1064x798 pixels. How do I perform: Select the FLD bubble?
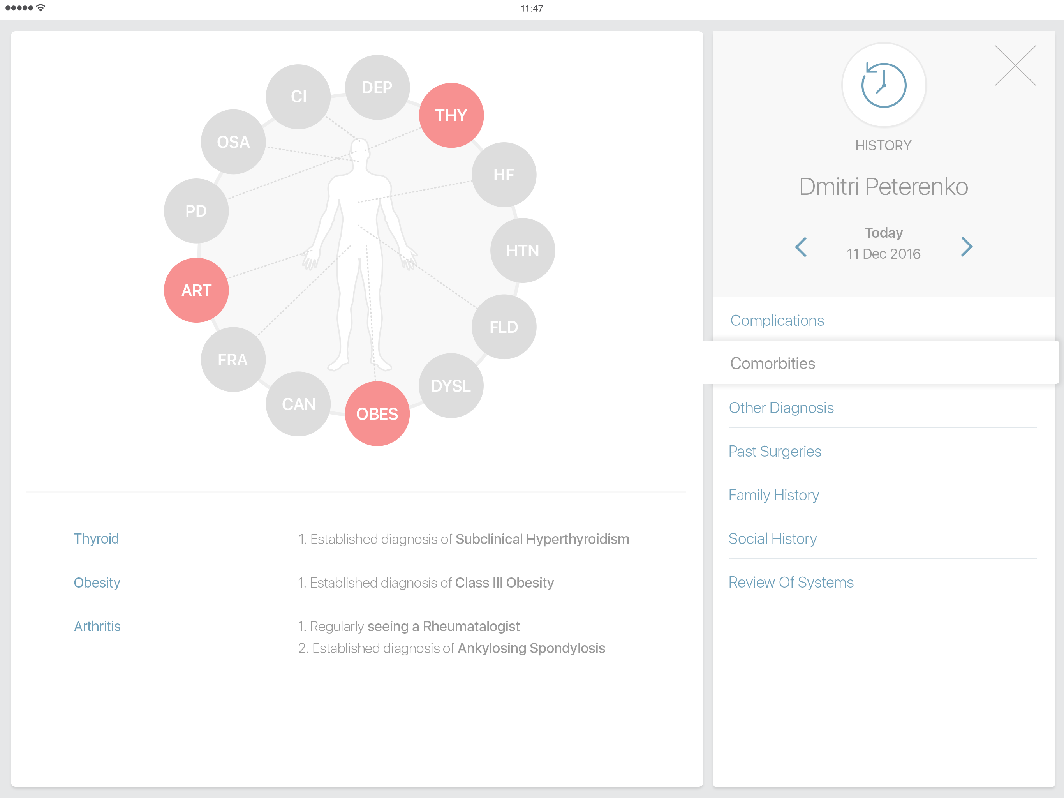tap(504, 327)
